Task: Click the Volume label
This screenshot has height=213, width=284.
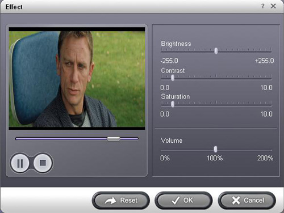Action: [172, 140]
